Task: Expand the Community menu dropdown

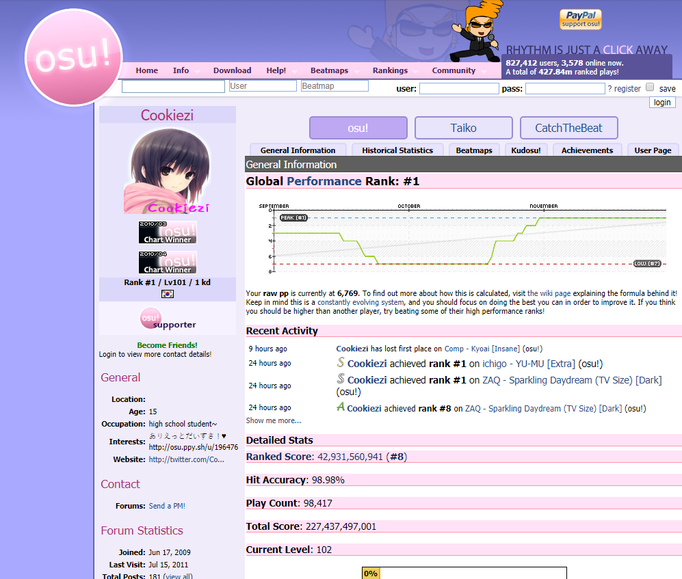Action: (484, 72)
